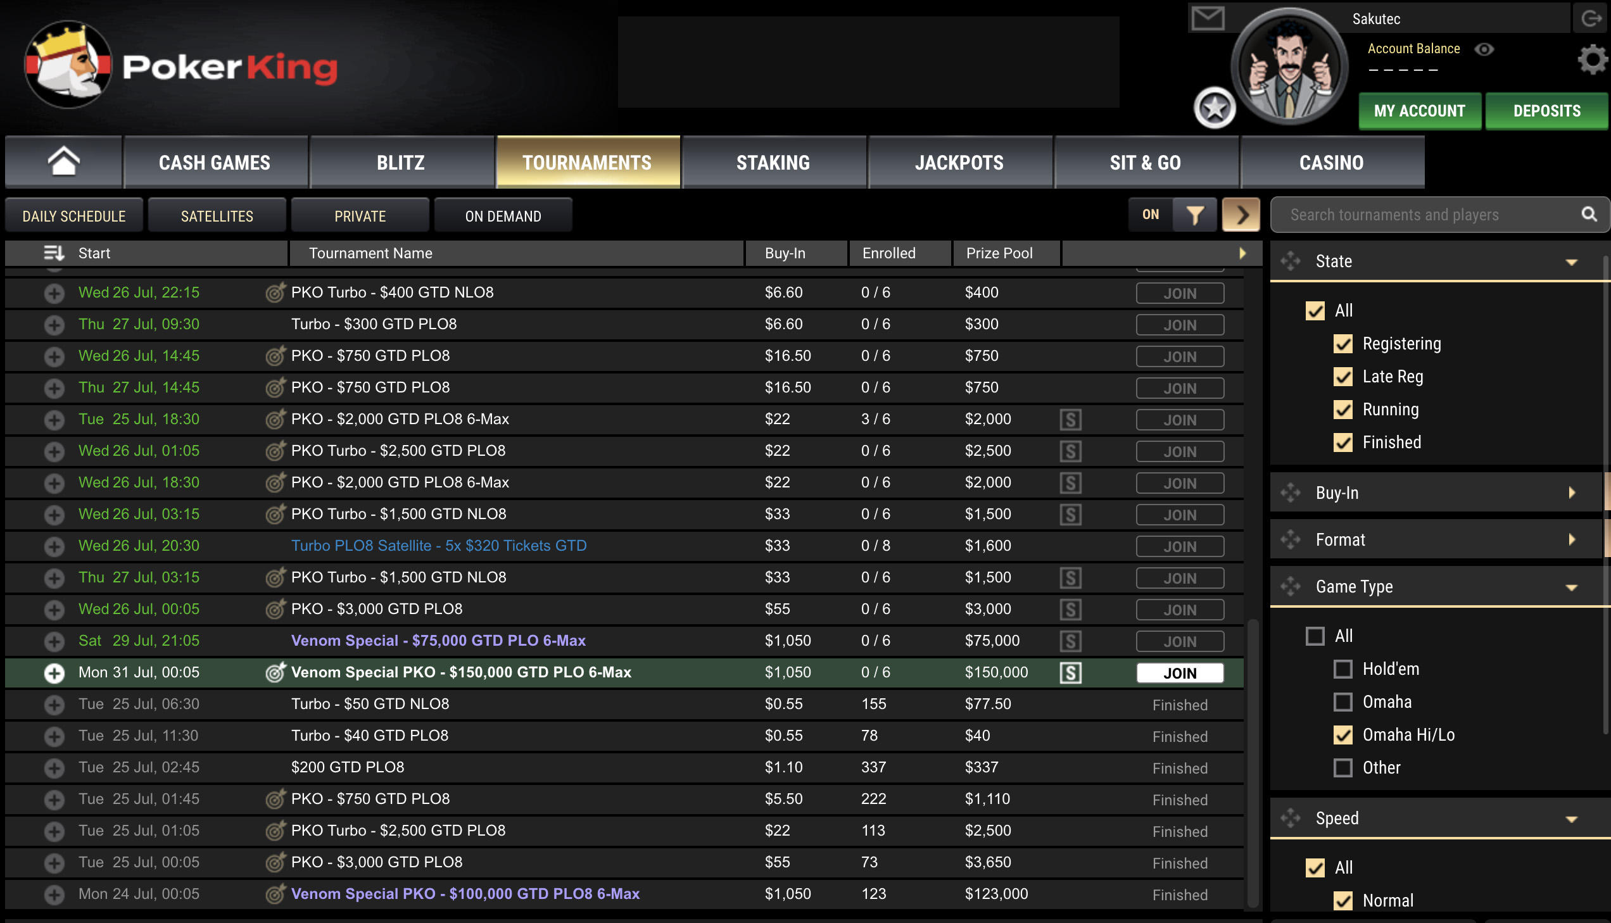1611x923 pixels.
Task: Click the home icon tab
Action: coord(63,161)
